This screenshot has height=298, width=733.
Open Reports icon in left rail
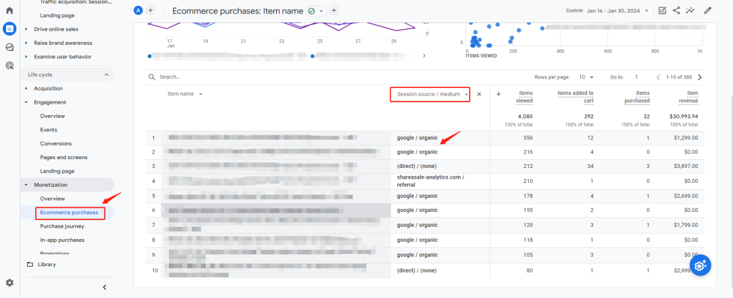[x=10, y=28]
